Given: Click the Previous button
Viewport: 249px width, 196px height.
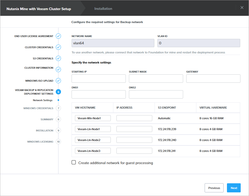Looking at the screenshot, I should pos(214,188).
